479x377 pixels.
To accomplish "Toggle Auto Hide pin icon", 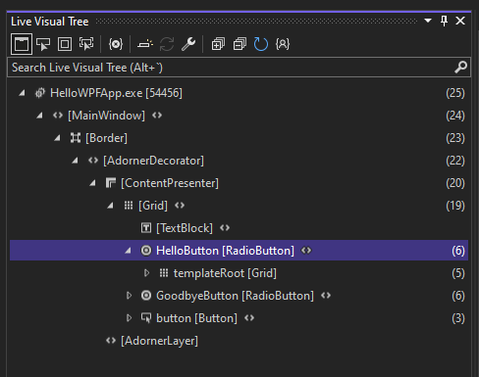I will point(444,21).
